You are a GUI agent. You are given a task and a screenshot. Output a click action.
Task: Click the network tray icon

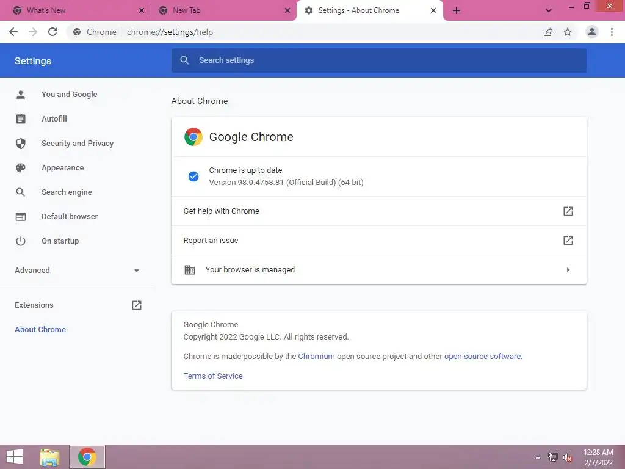(553, 457)
